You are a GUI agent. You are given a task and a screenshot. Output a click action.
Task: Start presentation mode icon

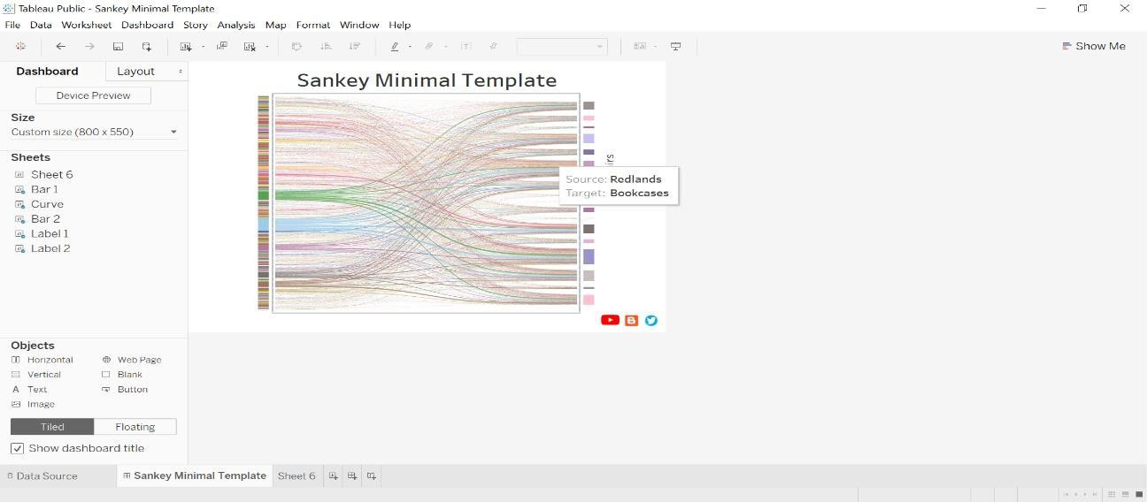point(675,46)
